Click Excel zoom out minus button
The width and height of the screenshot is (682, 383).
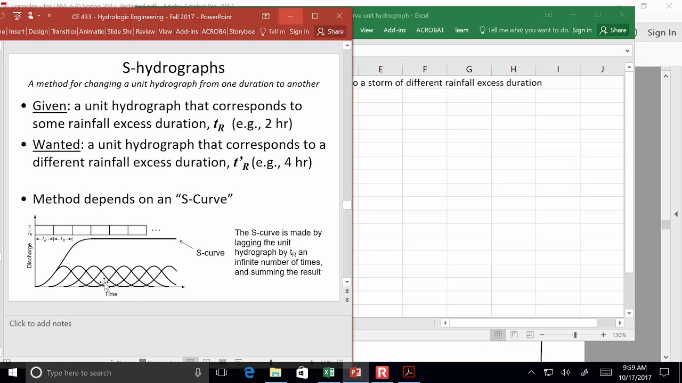click(x=542, y=335)
